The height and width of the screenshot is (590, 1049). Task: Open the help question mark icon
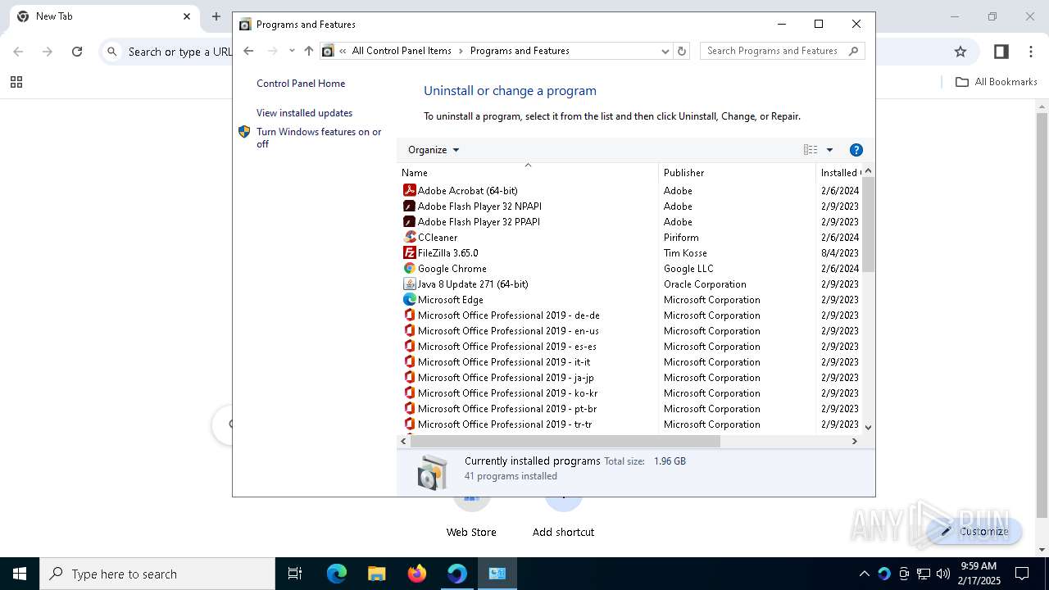tap(856, 150)
